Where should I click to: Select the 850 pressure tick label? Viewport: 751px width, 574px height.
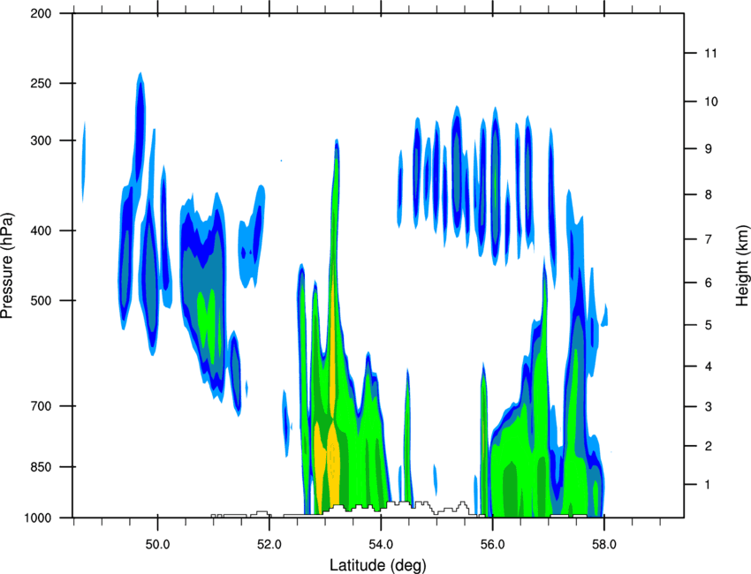(x=41, y=467)
